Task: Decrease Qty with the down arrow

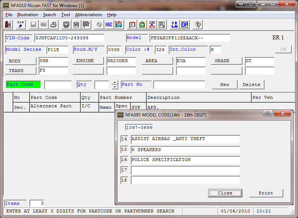Action: [115, 87]
